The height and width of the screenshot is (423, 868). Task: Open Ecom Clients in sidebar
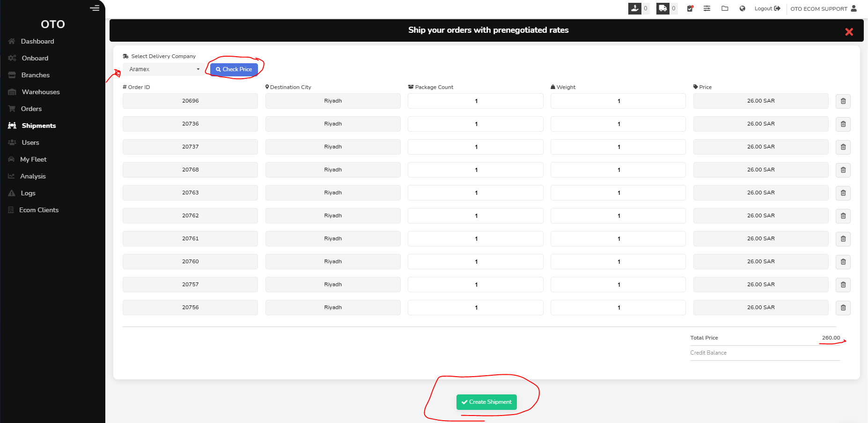[39, 210]
